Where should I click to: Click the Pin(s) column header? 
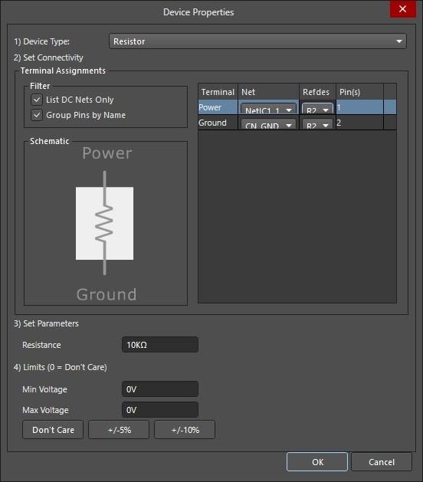359,92
